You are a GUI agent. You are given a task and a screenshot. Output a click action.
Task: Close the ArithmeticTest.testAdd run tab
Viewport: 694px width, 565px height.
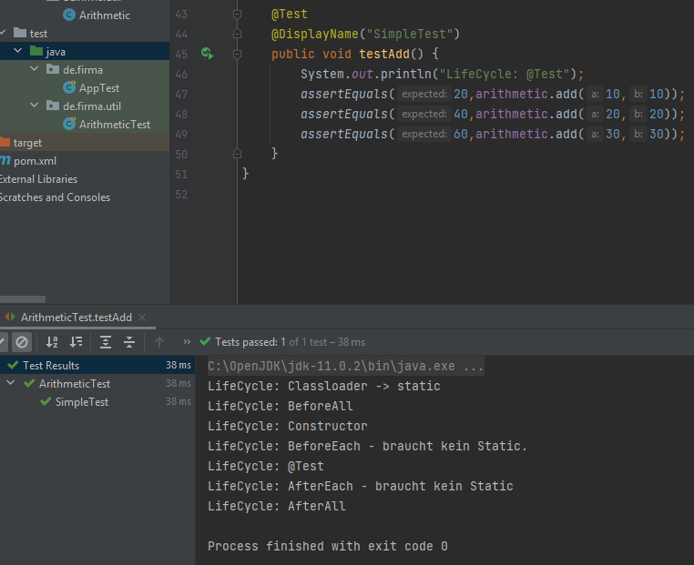142,318
